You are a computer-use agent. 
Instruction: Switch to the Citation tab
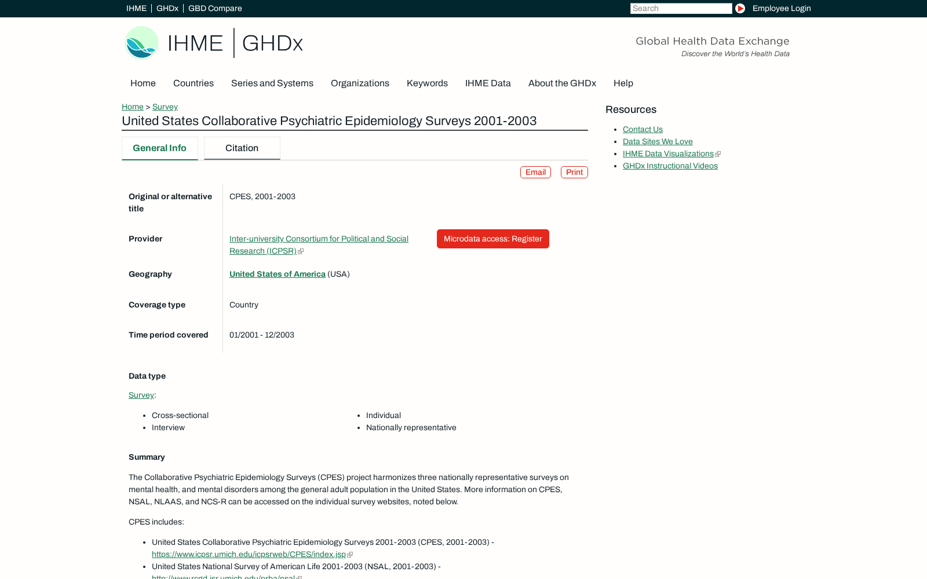click(242, 148)
